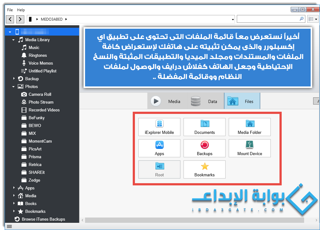Open the File menu
Viewport: 320px width, 230px height.
point(10,10)
